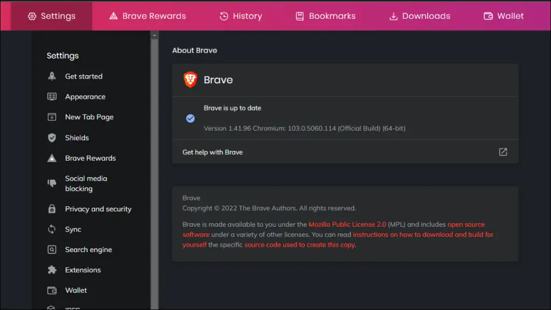Open external link icon for Get help

503,152
